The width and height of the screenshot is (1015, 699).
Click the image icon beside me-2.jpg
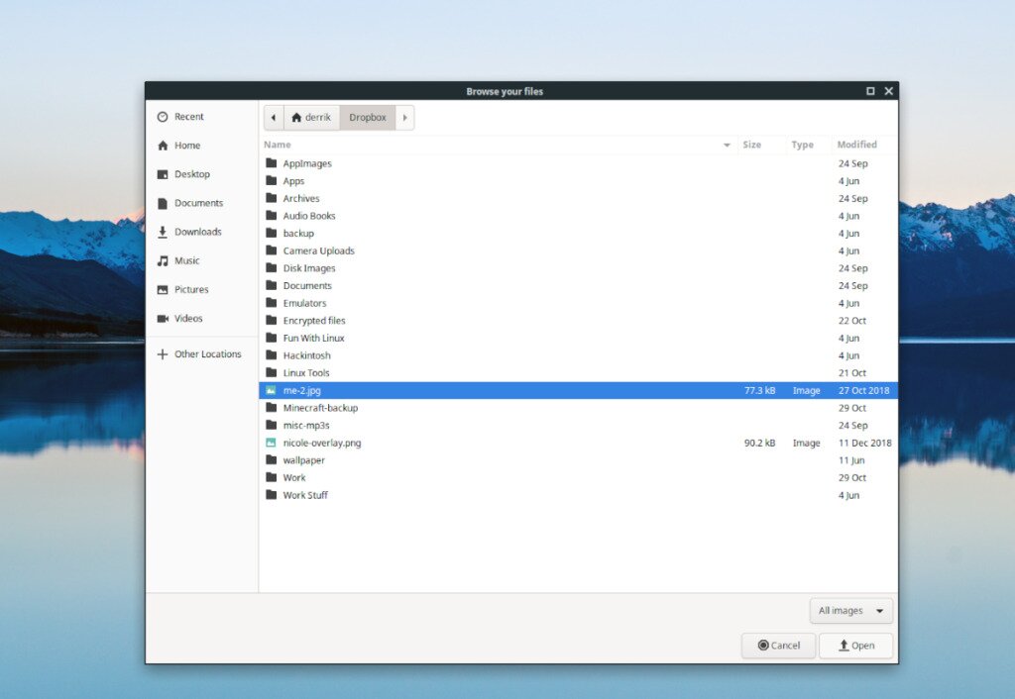[x=271, y=390]
